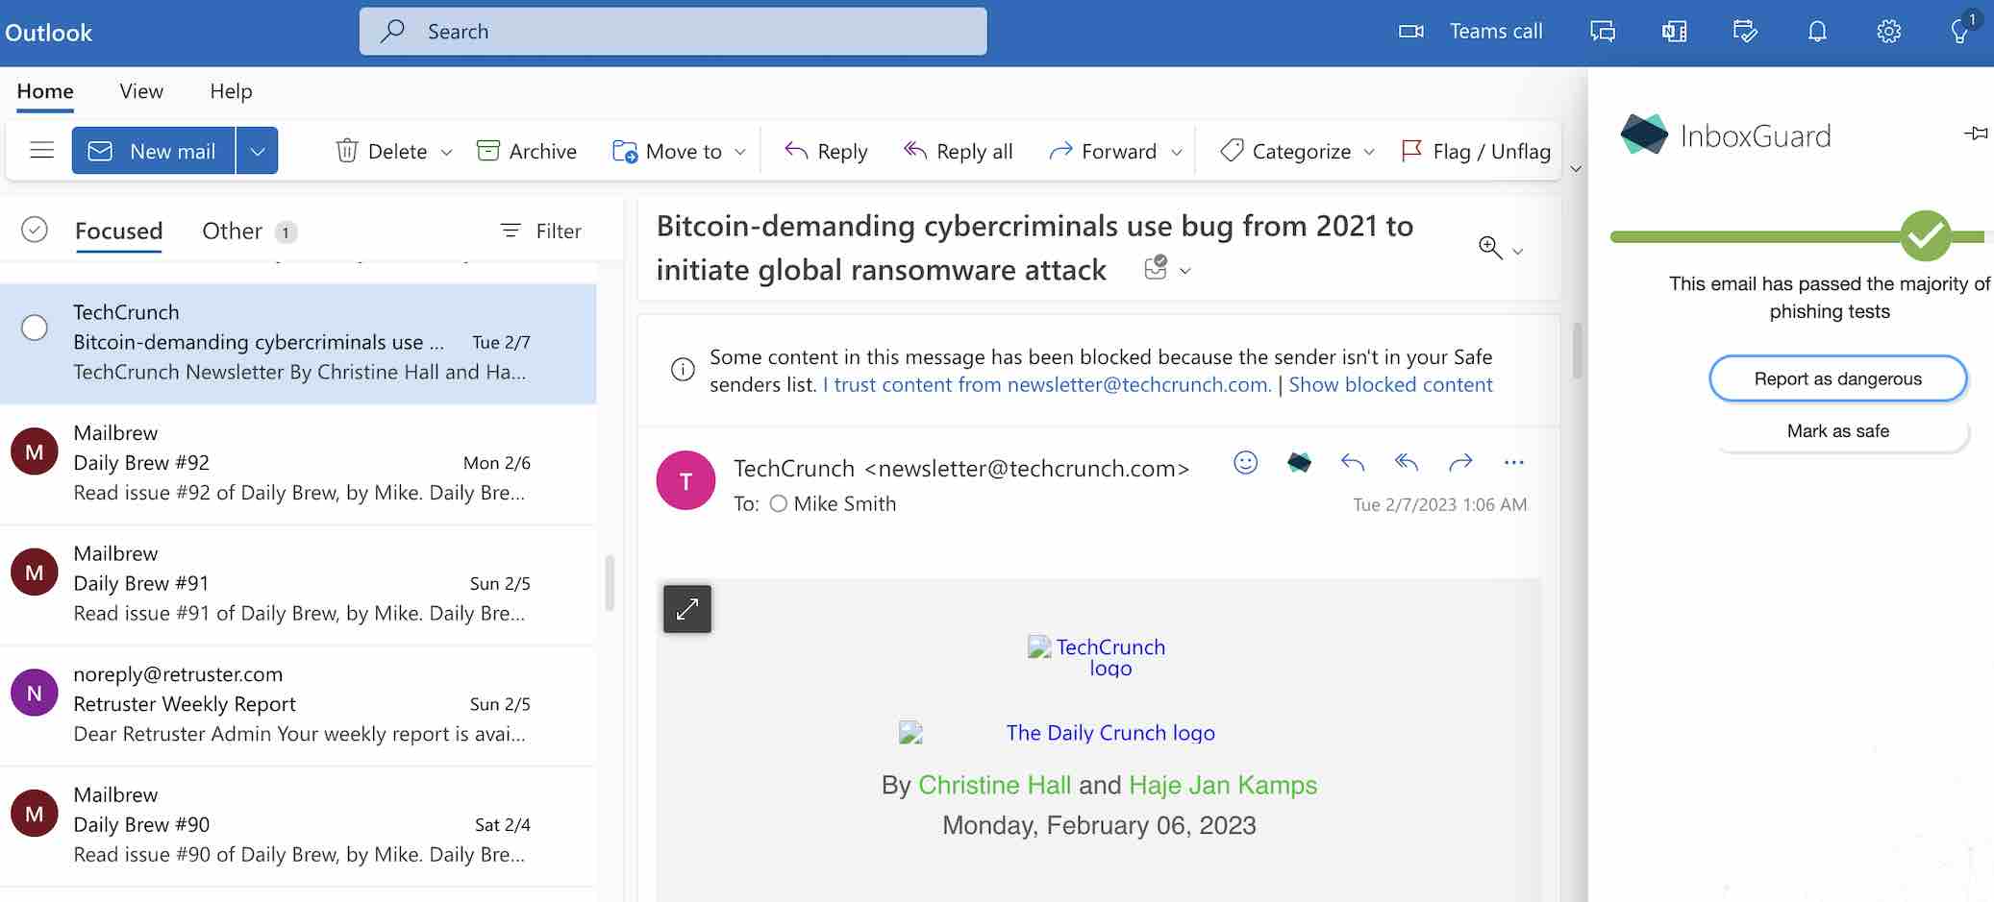The height and width of the screenshot is (902, 1994).
Task: Click the New mail button
Action: (x=154, y=151)
